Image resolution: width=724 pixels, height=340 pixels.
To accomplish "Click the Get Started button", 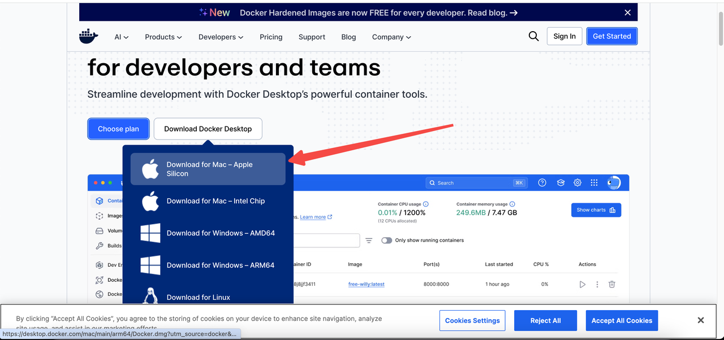I will (x=612, y=36).
